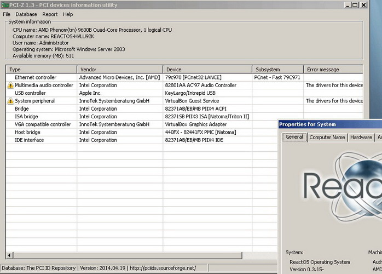Click the CPU name line in System information
Viewport: 382px width, 274px height.
pos(92,30)
